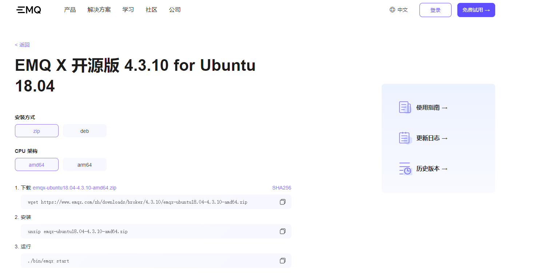Click the 使用指南 document icon

tap(405, 107)
